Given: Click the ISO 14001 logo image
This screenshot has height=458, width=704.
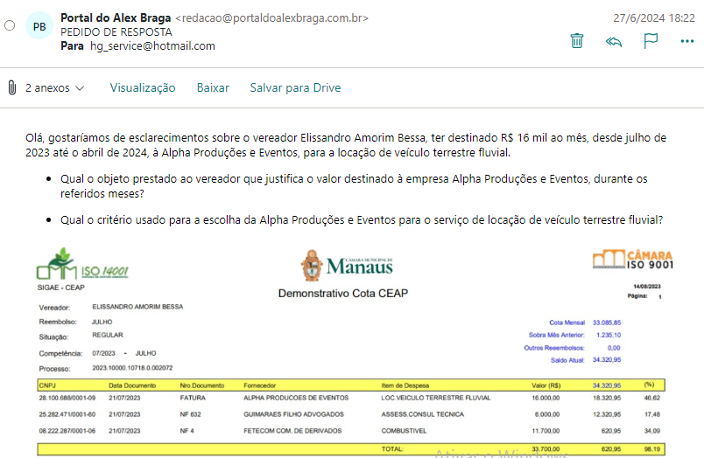Looking at the screenshot, I should point(82,264).
